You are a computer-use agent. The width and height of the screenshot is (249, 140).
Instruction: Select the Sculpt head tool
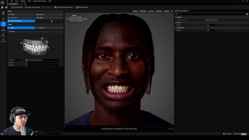(x=50, y=18)
